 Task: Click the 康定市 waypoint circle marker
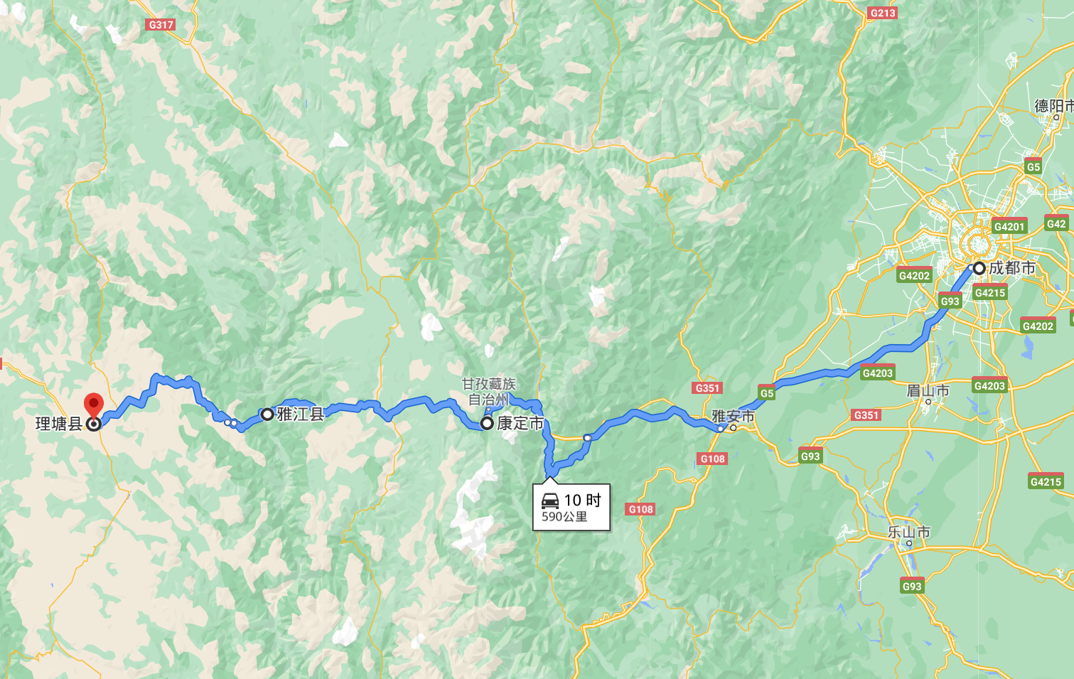(487, 423)
